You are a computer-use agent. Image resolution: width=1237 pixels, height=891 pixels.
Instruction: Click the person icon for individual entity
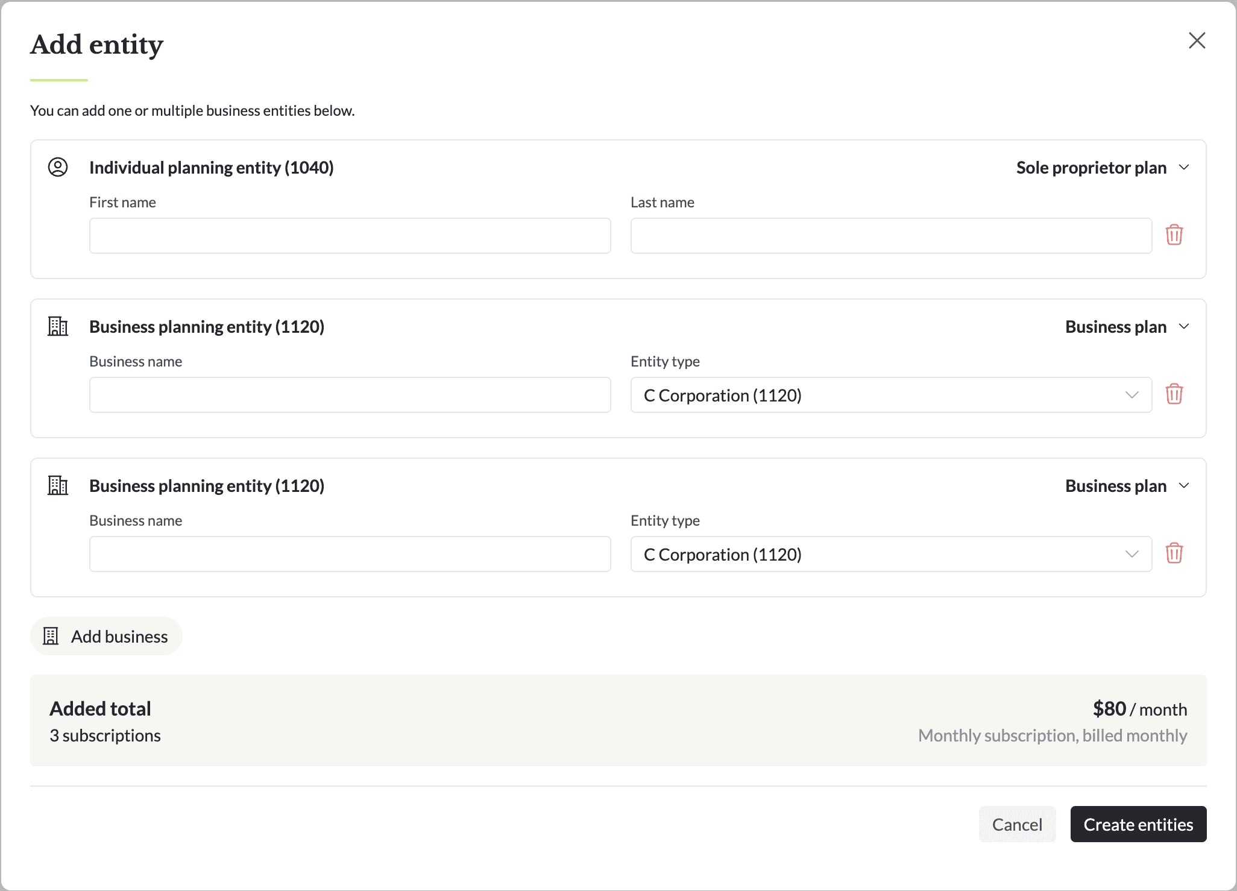(58, 167)
